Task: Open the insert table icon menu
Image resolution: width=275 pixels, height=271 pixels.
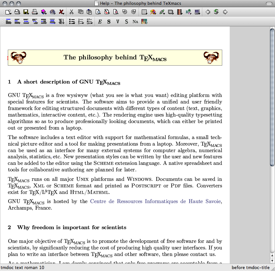Action: click(144, 12)
